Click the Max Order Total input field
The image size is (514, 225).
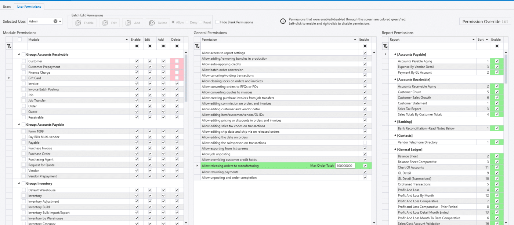(x=345, y=166)
